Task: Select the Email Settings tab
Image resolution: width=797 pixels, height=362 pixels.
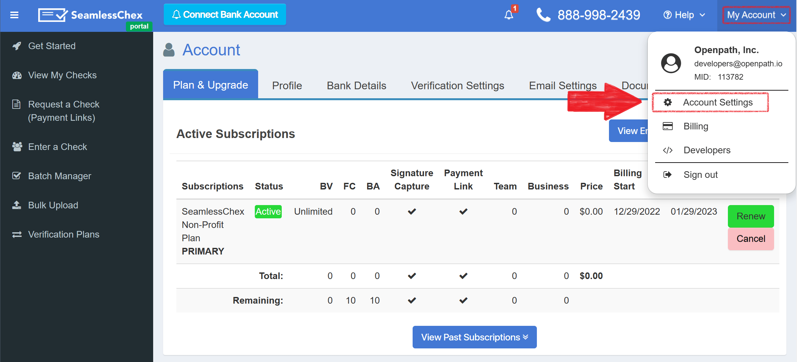Action: 562,85
